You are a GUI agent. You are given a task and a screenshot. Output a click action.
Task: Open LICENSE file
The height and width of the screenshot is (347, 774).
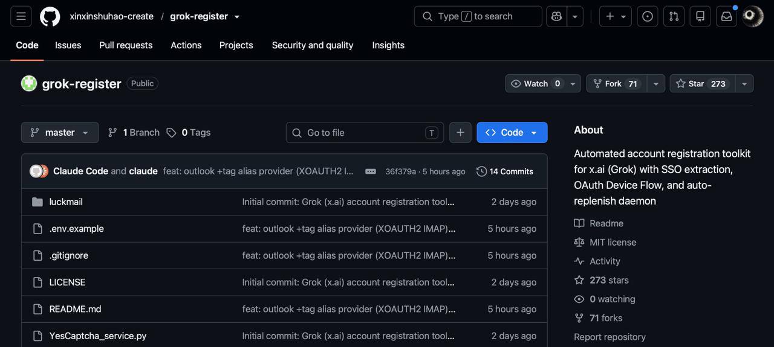click(67, 282)
